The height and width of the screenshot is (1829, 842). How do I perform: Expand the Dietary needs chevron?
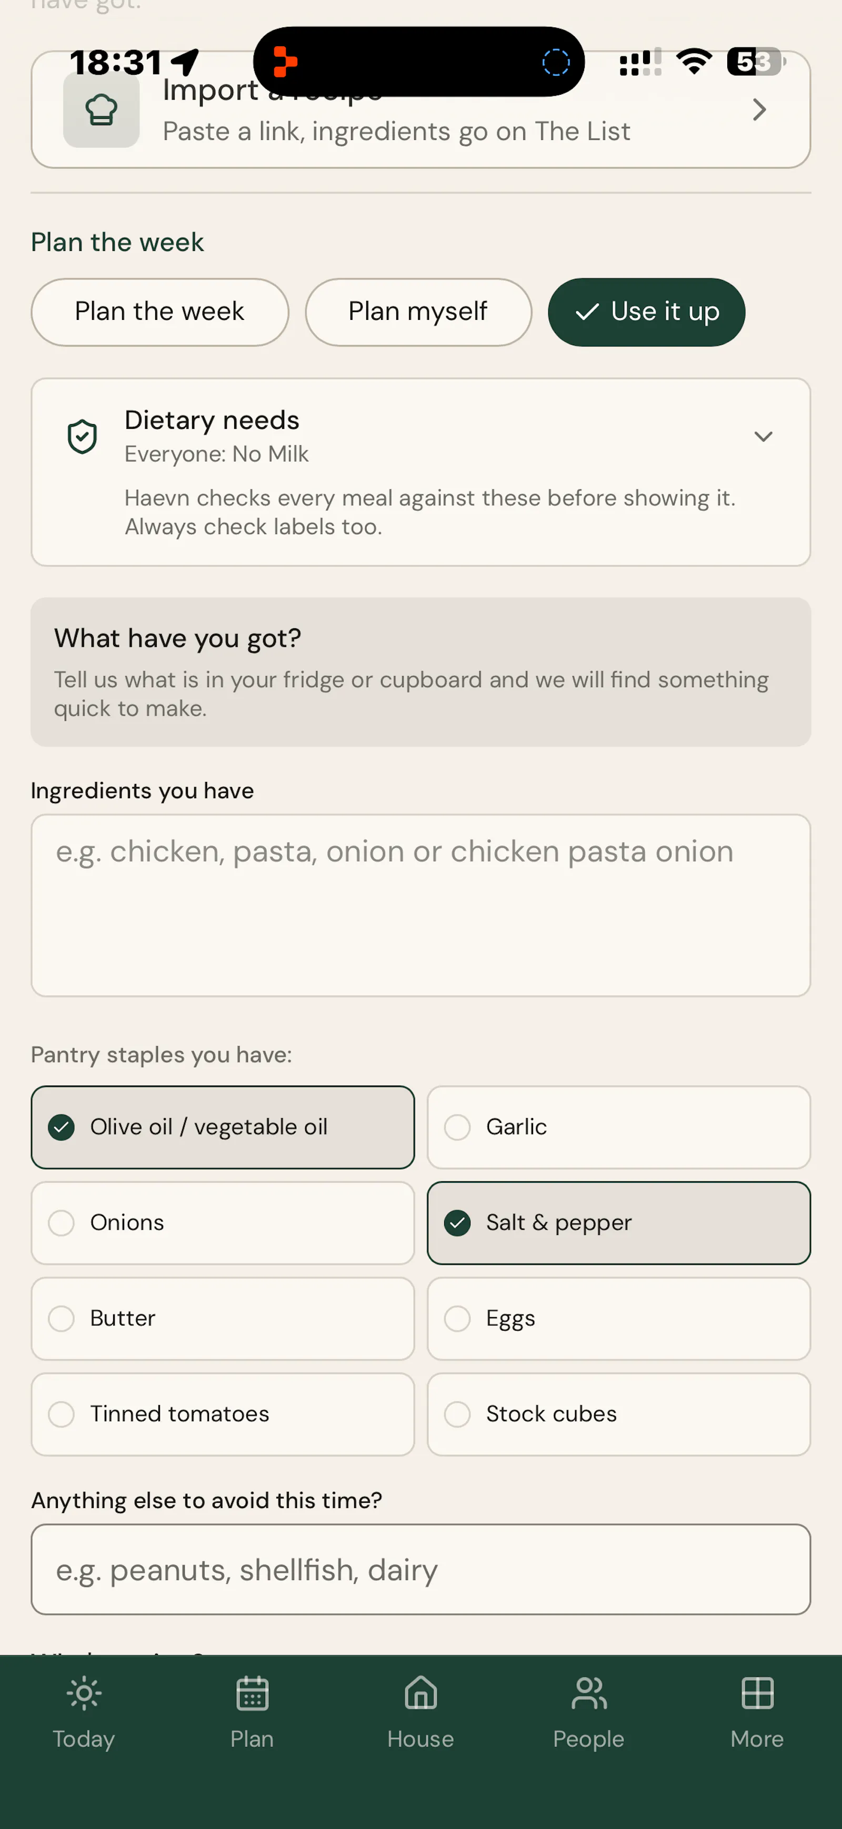pyautogui.click(x=763, y=437)
